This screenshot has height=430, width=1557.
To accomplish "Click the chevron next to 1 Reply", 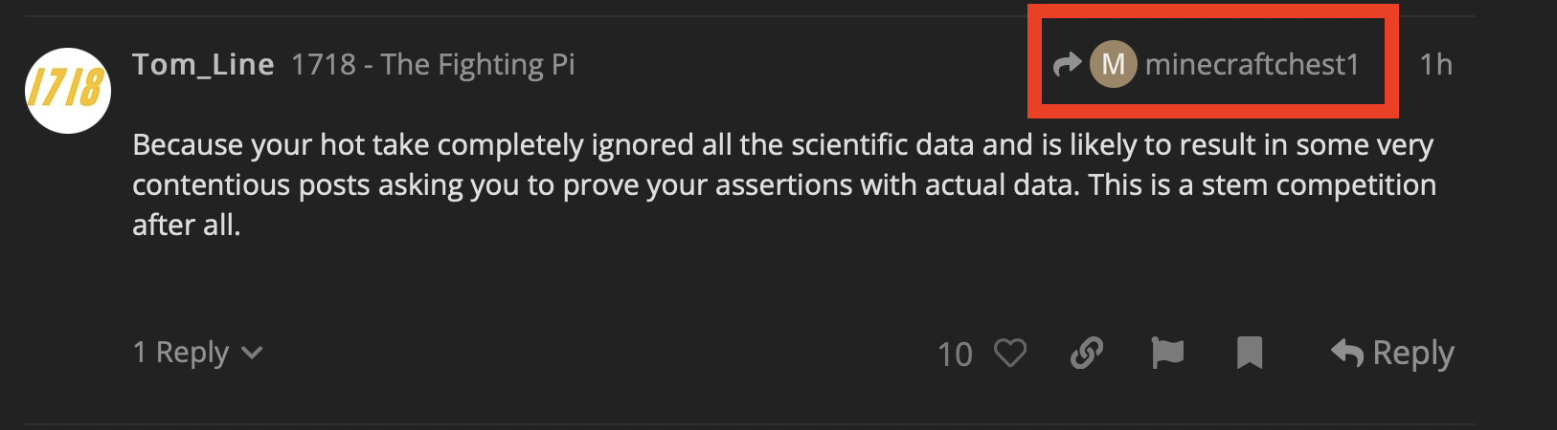I will coord(252,354).
